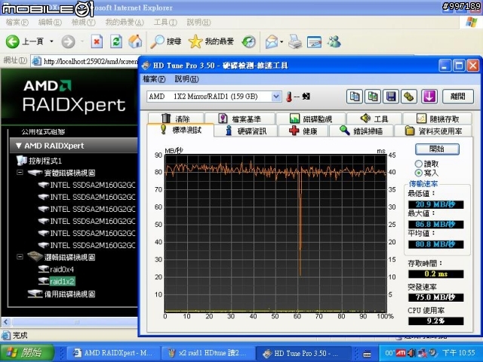Image resolution: width=483 pixels, height=362 pixels.
Task: Switch to the 健康 health tab
Action: pyautogui.click(x=303, y=130)
